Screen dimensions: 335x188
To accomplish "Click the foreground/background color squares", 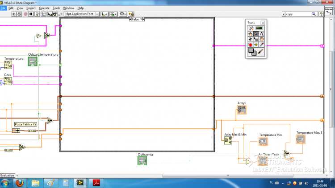I will click(x=252, y=52).
